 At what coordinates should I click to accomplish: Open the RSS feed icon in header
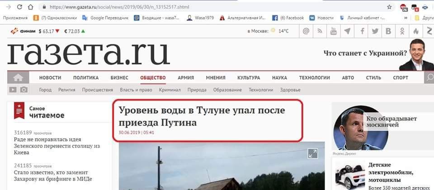(x=320, y=31)
